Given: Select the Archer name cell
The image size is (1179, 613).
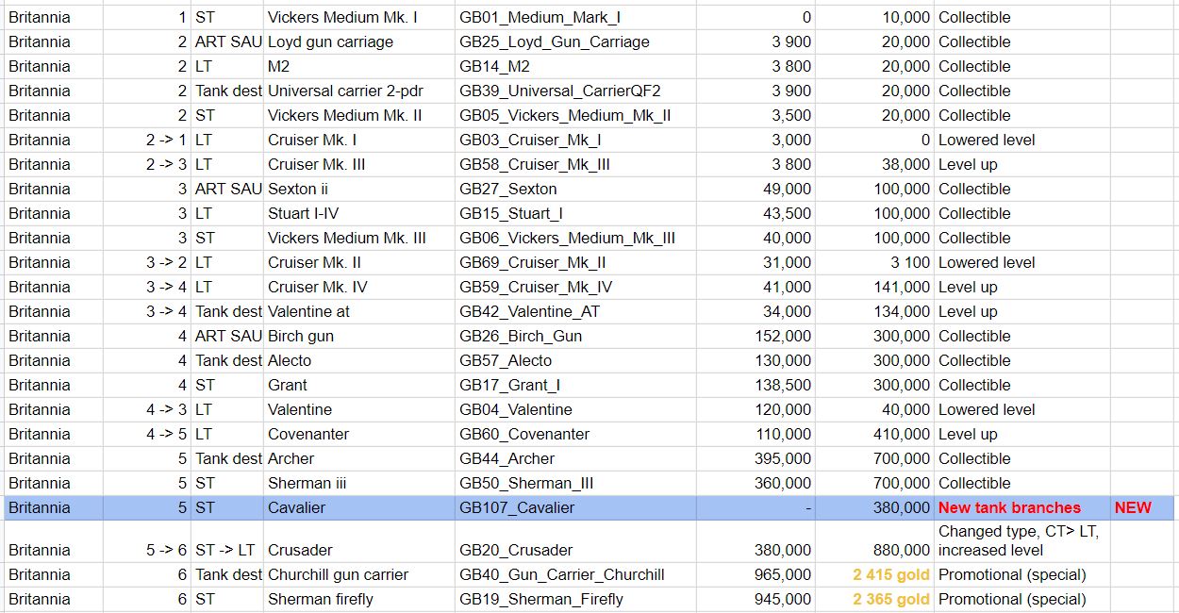Looking at the screenshot, I should (358, 458).
